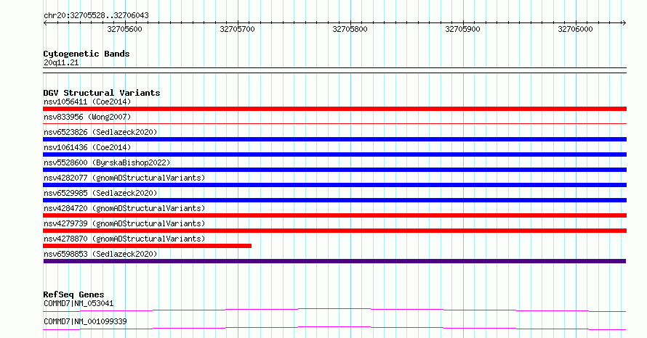Click the magenta COMMD7 NM_001099339 transcript line
This screenshot has height=338, width=647.
(x=334, y=328)
